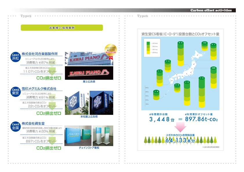This screenshot has height=172, width=244.
Task: Click the 'チェインストア看板' photo caption
Action: pos(89,148)
